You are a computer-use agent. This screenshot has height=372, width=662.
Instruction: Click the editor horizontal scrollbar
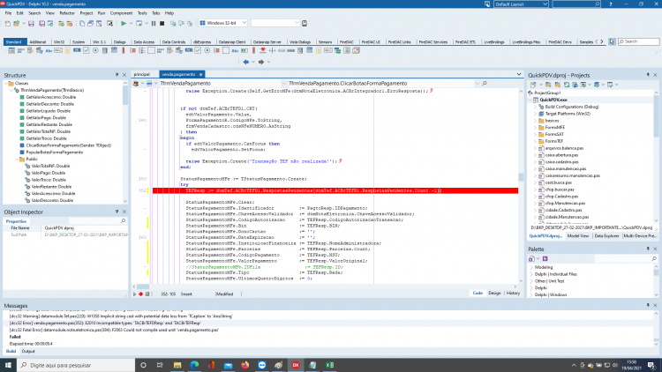pos(325,286)
